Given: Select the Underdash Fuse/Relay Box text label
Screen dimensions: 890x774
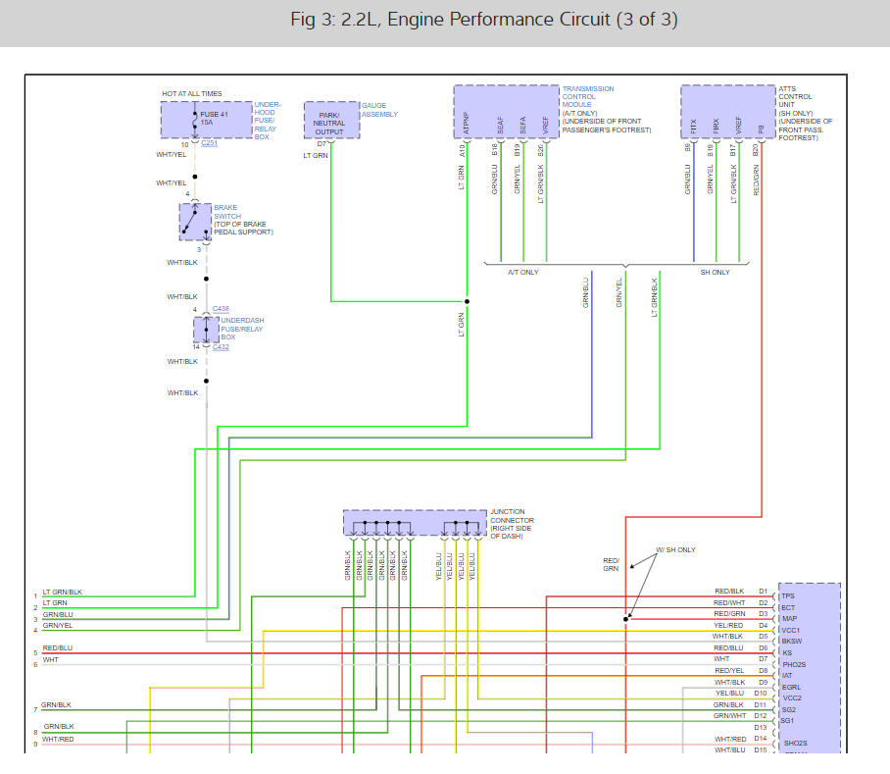Looking at the screenshot, I should click(x=241, y=329).
